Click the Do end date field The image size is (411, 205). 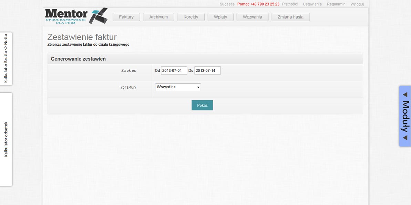[207, 71]
